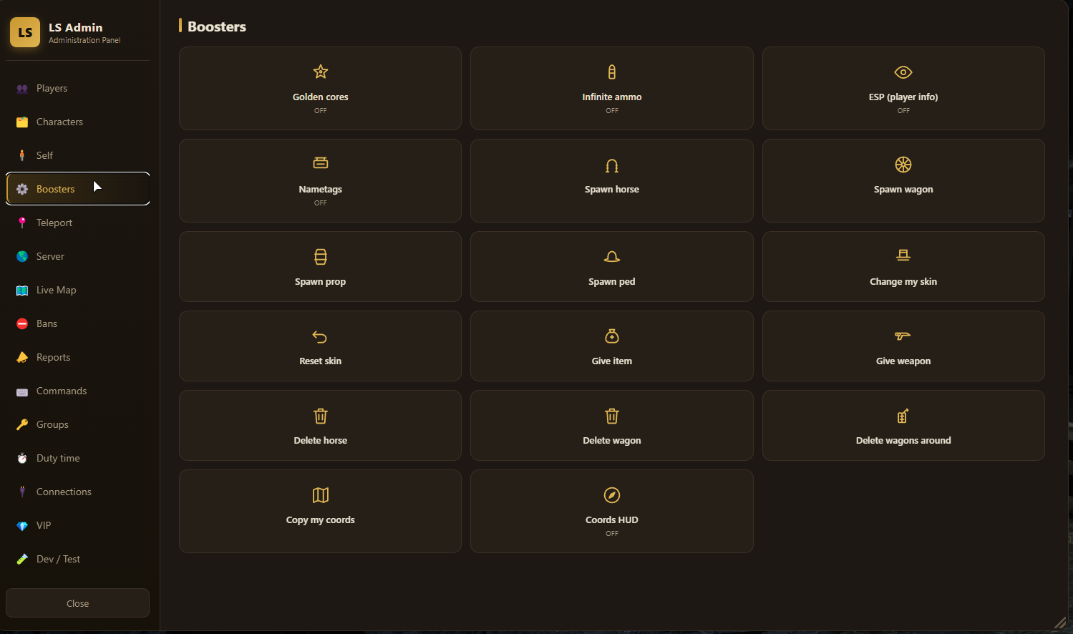Click the Reset skin undo arrow icon
This screenshot has width=1073, height=634.
tap(321, 336)
